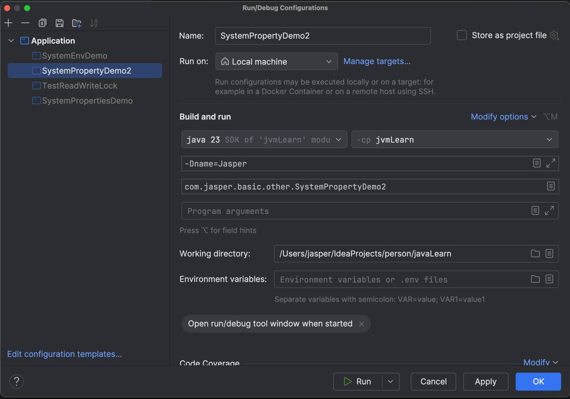
Task: Expand the -Dname=Jasper VM options field
Action: coord(550,163)
